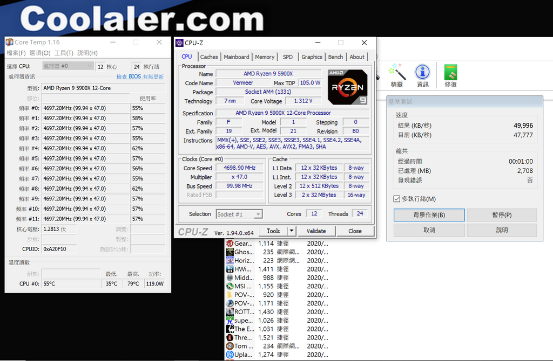Switch to the SPD tab in CPU-Z
This screenshot has width=553, height=361.
click(288, 57)
